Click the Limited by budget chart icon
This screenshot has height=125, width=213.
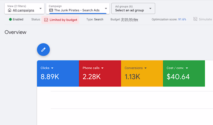point(46,20)
